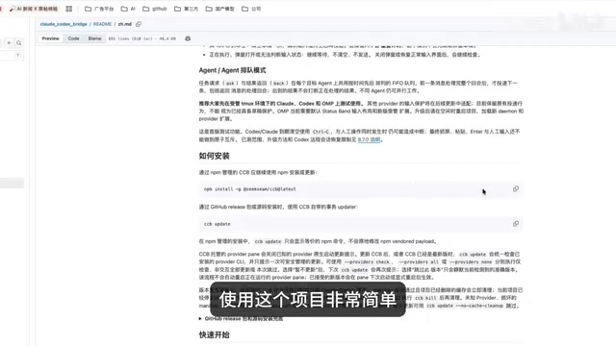Go to claude_codex_bridge repository root
616x346 pixels.
[64, 24]
